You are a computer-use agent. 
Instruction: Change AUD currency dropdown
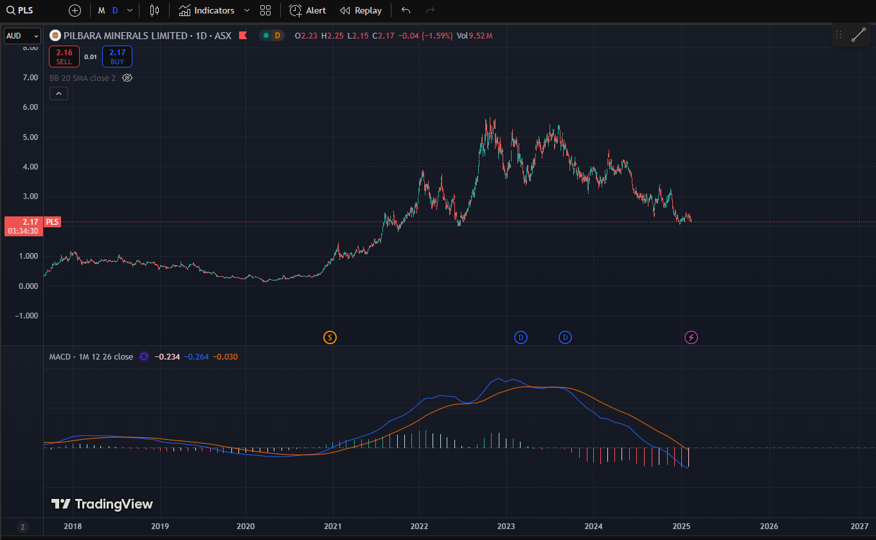22,36
